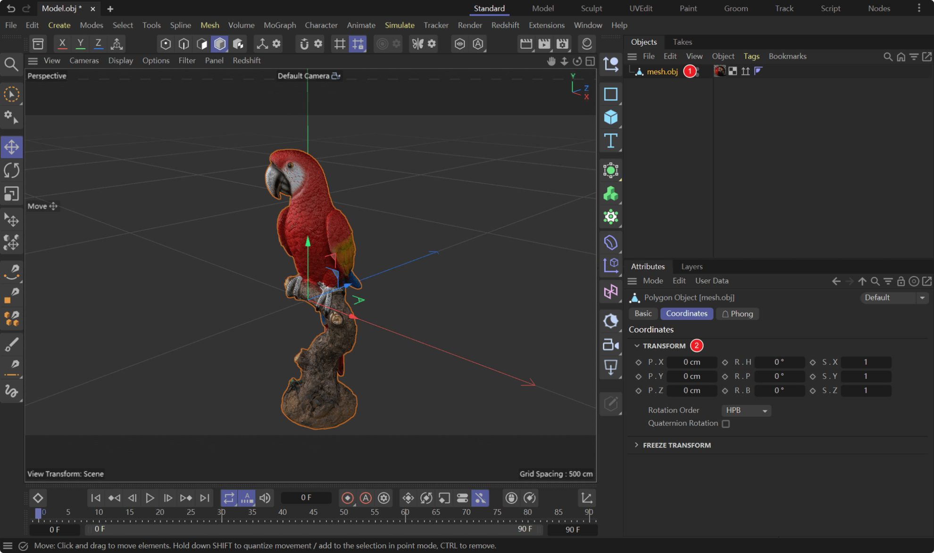Open the MoGraph menu

pos(280,25)
